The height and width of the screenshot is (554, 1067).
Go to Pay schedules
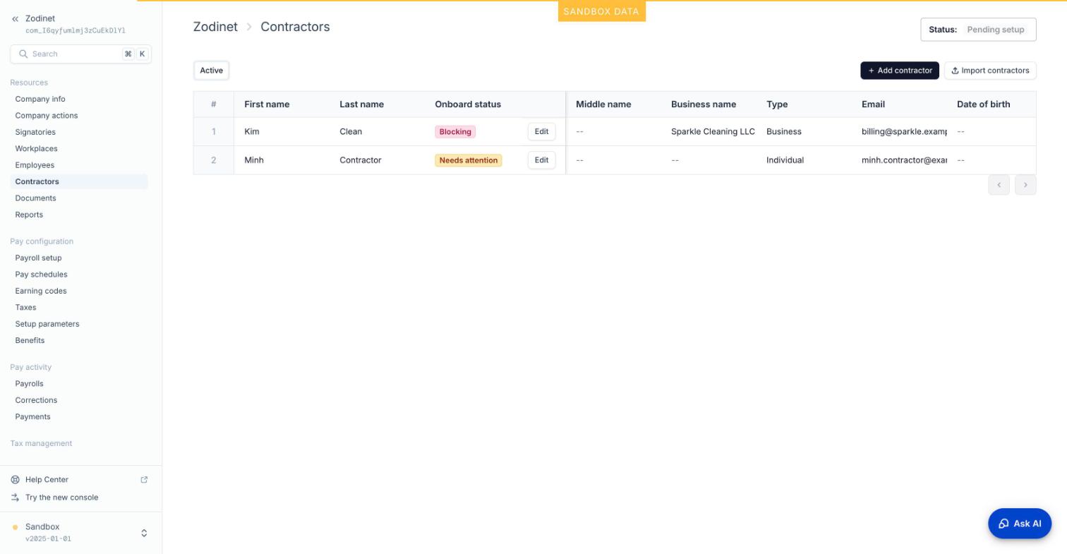tap(41, 275)
